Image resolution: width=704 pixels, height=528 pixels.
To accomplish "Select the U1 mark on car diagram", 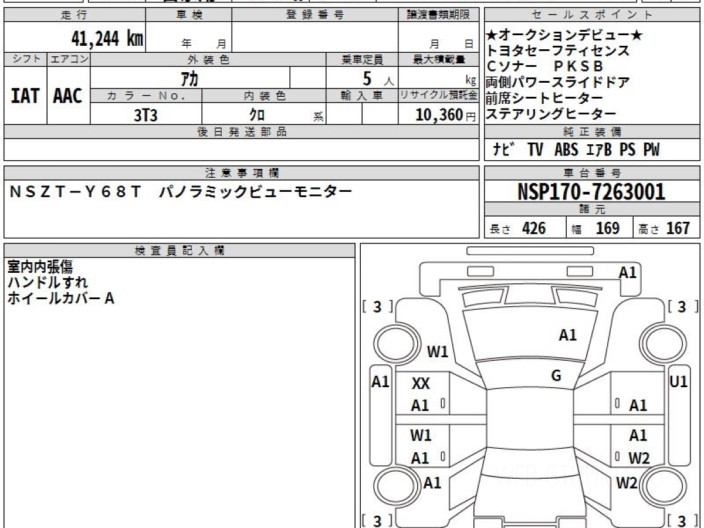I will [679, 381].
